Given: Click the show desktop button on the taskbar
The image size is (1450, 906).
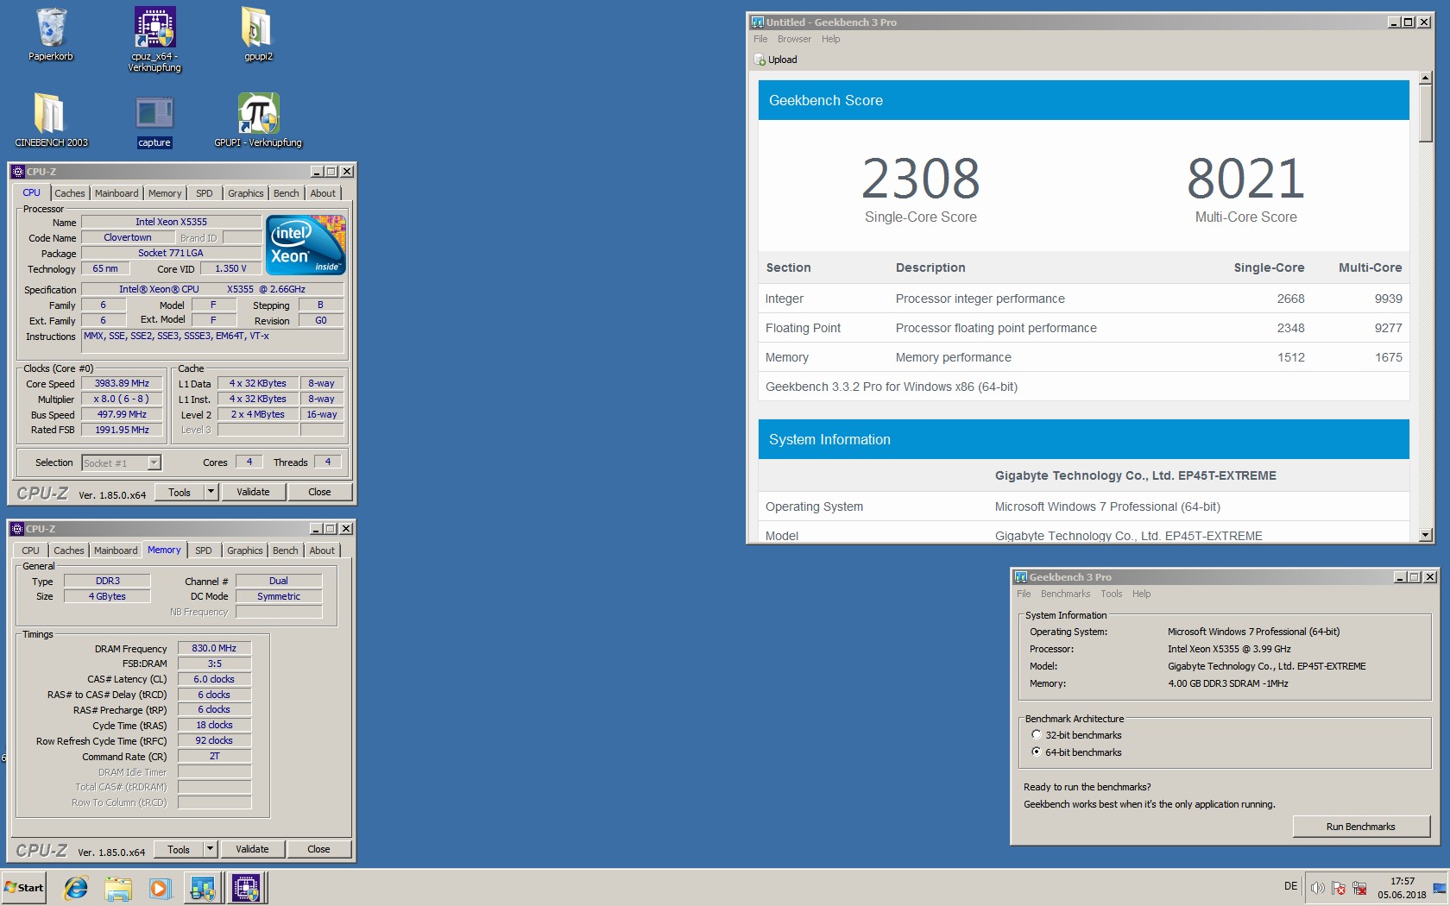Looking at the screenshot, I should tap(1440, 888).
